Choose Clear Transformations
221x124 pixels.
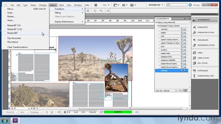click(25, 47)
